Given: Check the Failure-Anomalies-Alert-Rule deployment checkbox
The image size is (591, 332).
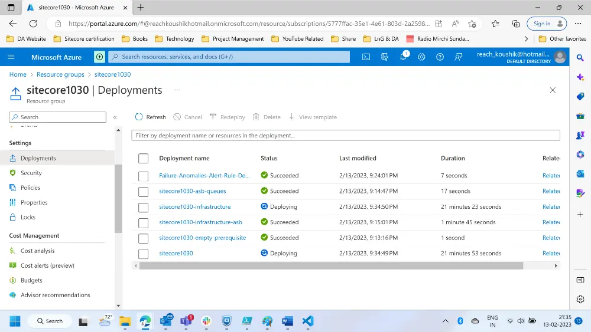Looking at the screenshot, I should coord(143,176).
